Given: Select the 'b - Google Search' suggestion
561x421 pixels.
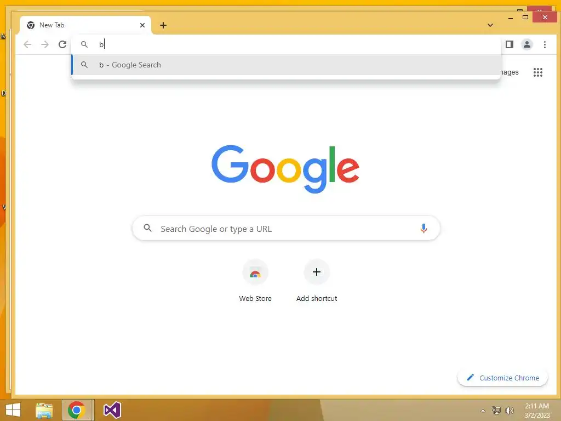Looking at the screenshot, I should [286, 65].
